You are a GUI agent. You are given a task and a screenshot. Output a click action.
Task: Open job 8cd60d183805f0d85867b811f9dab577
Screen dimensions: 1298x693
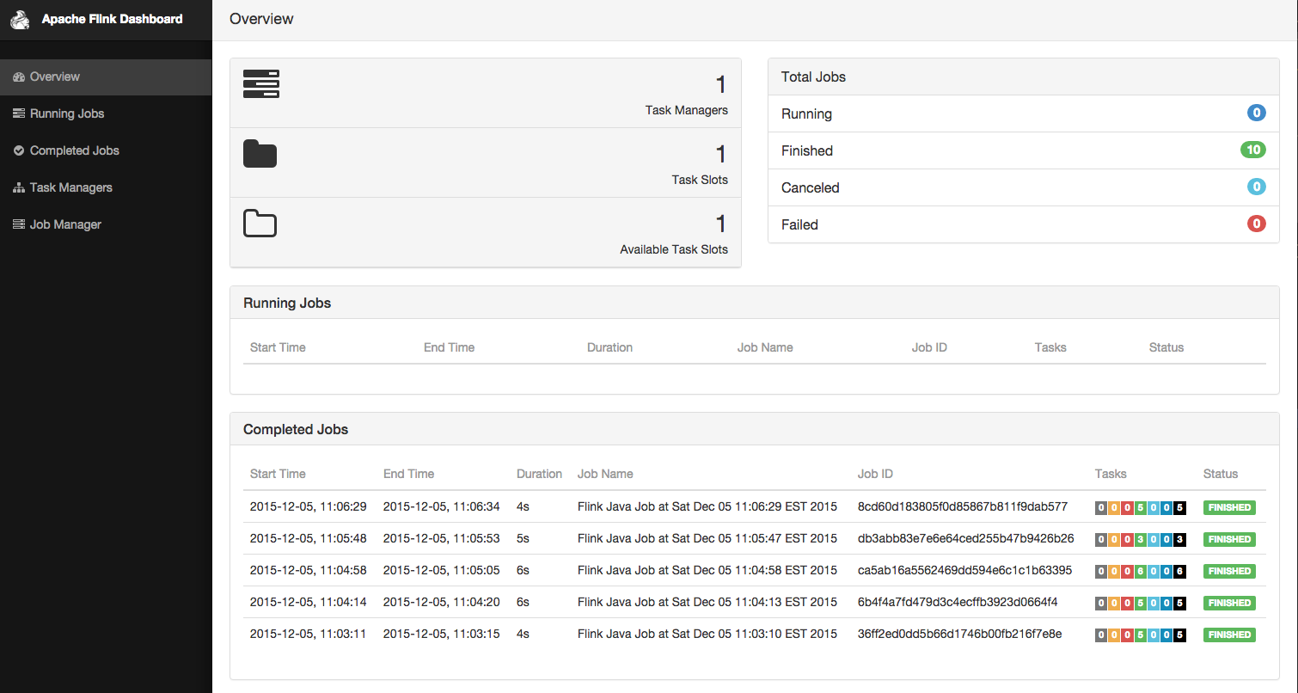[x=962, y=506]
